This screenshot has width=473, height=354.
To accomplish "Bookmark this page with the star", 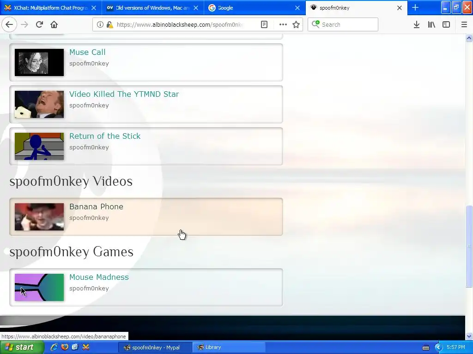I will click(296, 24).
